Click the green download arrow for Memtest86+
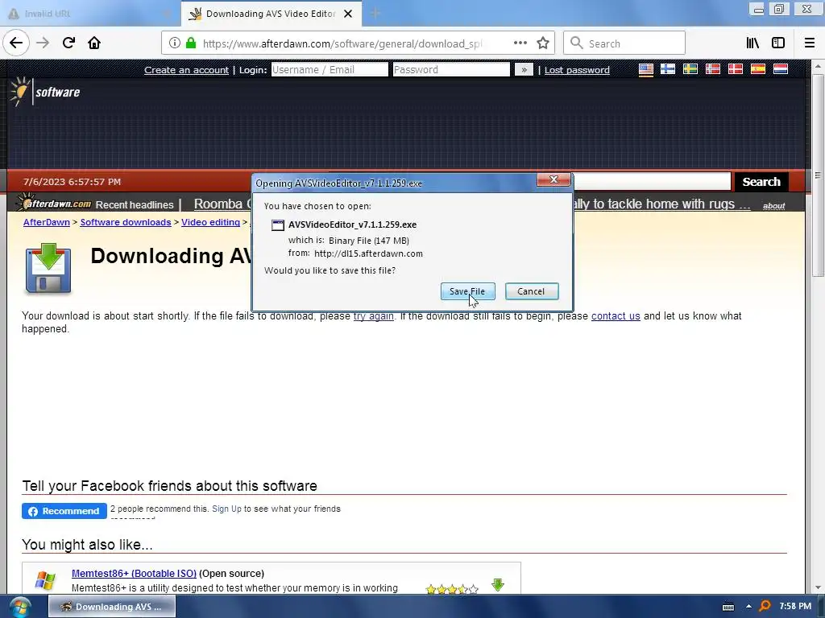The image size is (825, 618). coord(498,584)
